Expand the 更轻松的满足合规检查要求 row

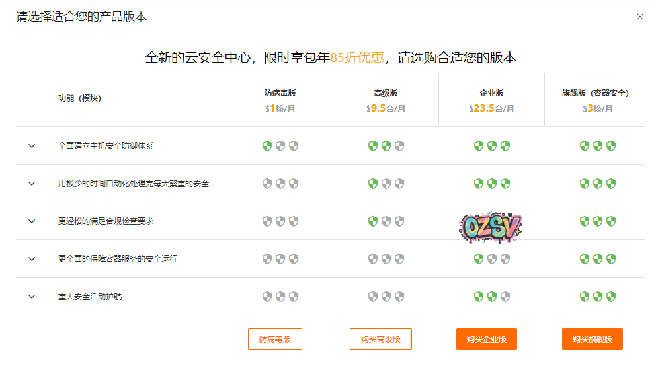pyautogui.click(x=32, y=221)
